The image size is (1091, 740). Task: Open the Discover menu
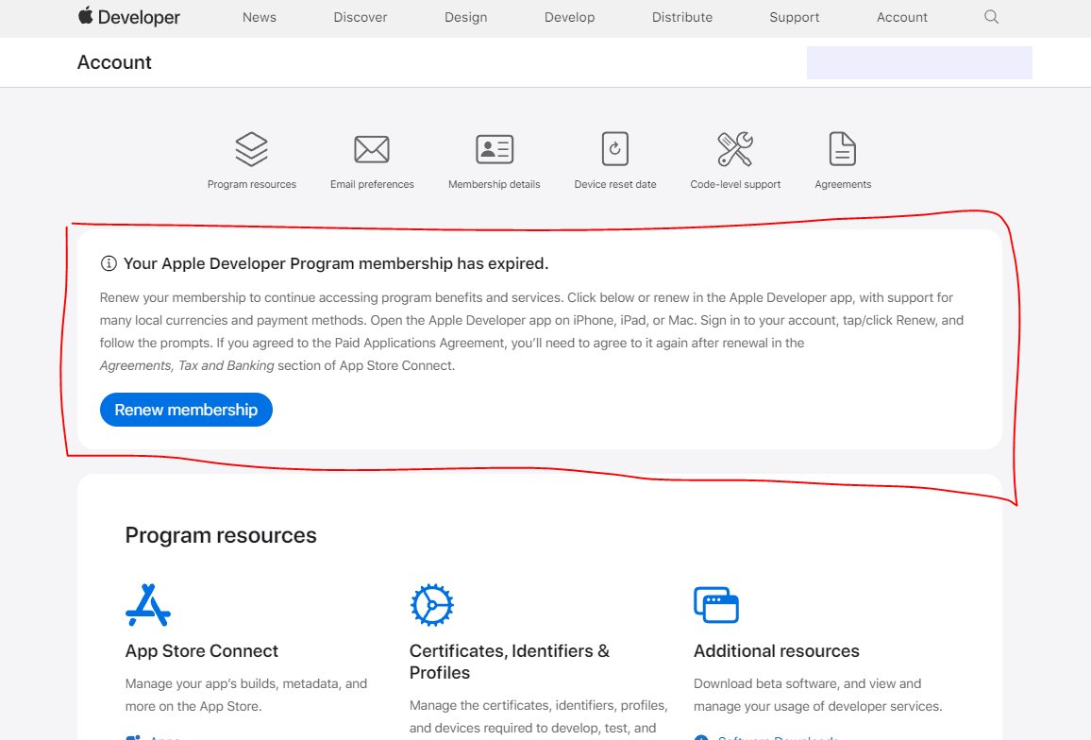[x=361, y=17]
